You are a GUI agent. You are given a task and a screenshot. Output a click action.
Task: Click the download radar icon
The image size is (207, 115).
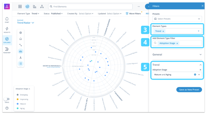click(20, 57)
